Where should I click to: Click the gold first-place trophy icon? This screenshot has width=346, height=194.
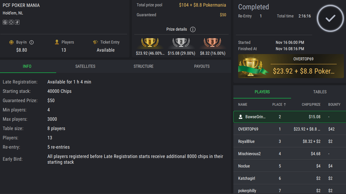150,43
